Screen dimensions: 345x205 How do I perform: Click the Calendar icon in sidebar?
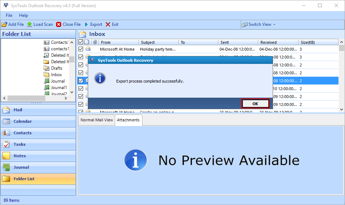(6, 121)
